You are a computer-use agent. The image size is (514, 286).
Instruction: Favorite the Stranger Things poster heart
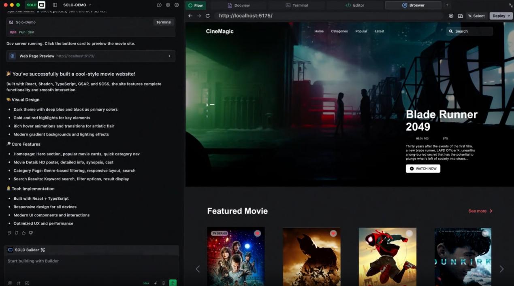point(257,233)
